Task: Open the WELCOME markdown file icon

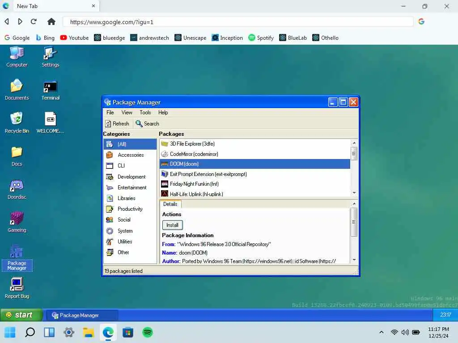Action: (50, 123)
